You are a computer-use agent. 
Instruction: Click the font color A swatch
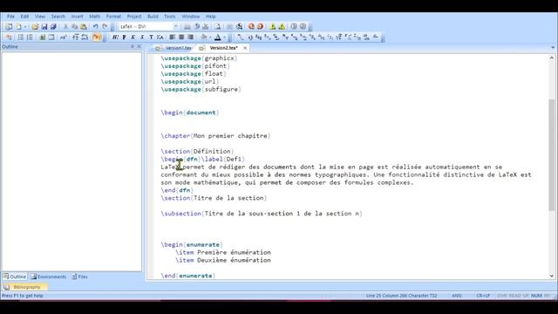[218, 37]
